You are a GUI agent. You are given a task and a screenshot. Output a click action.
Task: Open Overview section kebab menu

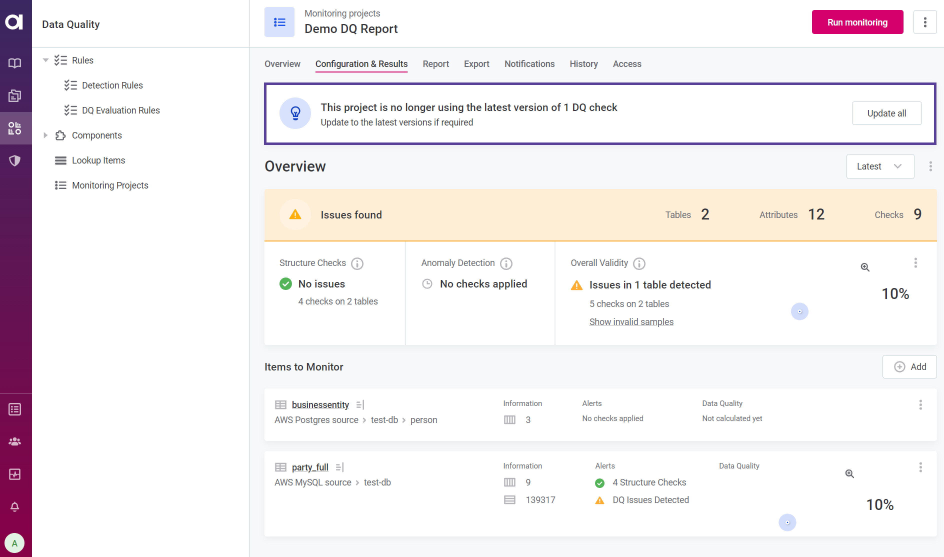[x=930, y=166]
